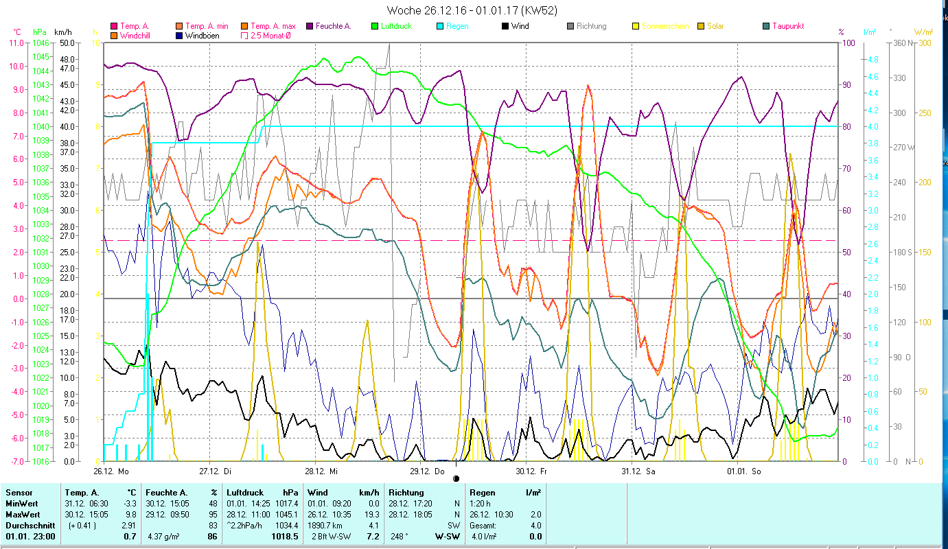
Task: Select the maximum pressure value '1045.1'
Action: pos(287,515)
